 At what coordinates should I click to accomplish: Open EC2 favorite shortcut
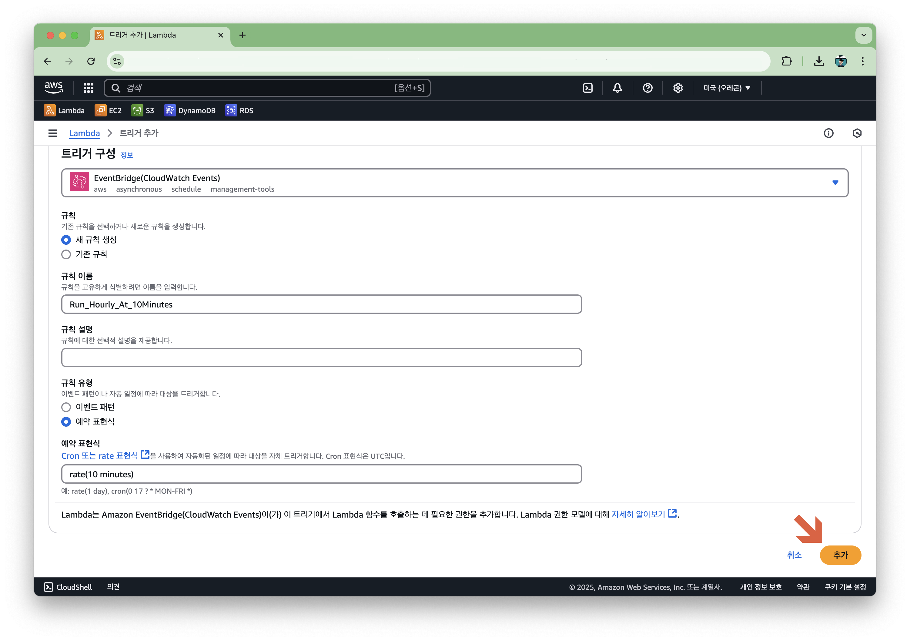[x=108, y=111]
